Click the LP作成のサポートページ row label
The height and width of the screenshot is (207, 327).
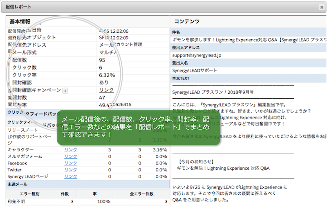pyautogui.click(x=29, y=140)
